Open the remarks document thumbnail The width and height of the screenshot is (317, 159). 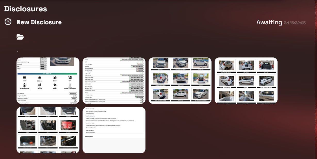(114, 130)
